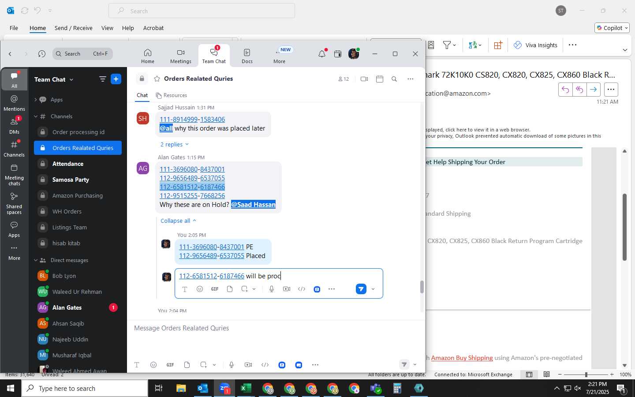Toggle text formatting in the reply box

click(x=185, y=289)
